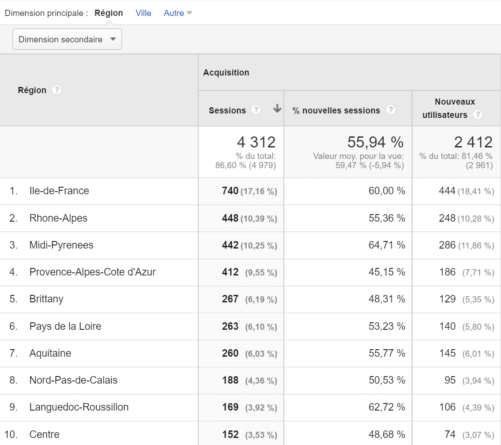Click the 55,94 % new sessions total
This screenshot has height=445, width=501.
click(376, 142)
